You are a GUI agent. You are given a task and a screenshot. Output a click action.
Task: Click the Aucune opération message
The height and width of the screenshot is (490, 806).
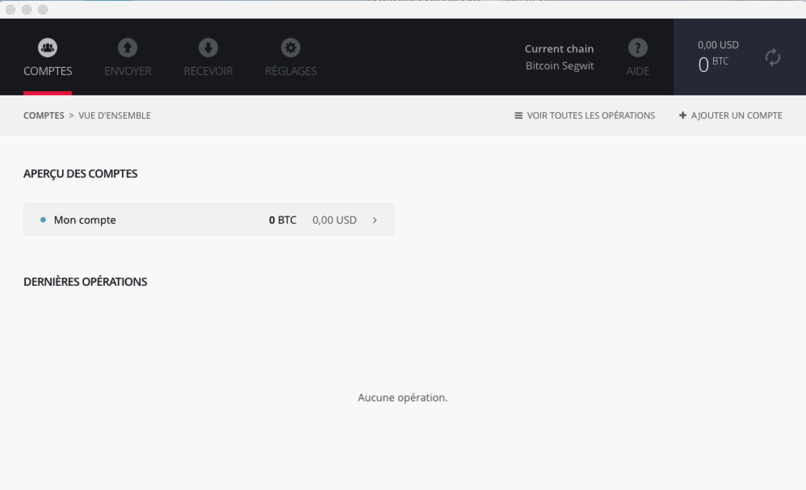tap(403, 398)
